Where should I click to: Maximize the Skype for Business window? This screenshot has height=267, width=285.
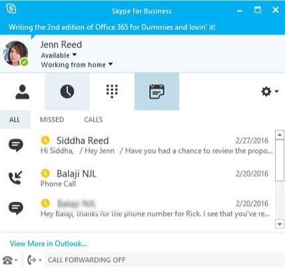point(258,10)
